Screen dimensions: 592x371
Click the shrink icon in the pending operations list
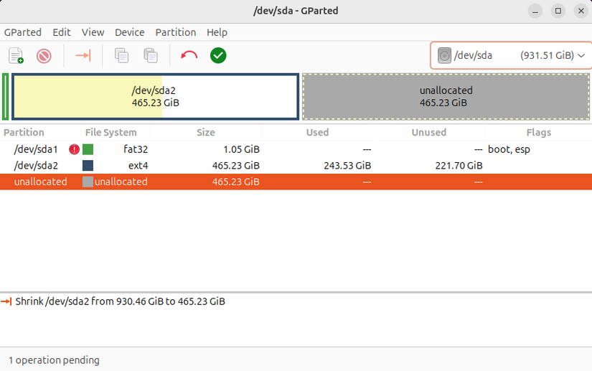pyautogui.click(x=6, y=301)
